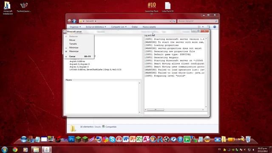Open the blue globe icon in the dock
The width and height of the screenshot is (272, 153).
24,139
